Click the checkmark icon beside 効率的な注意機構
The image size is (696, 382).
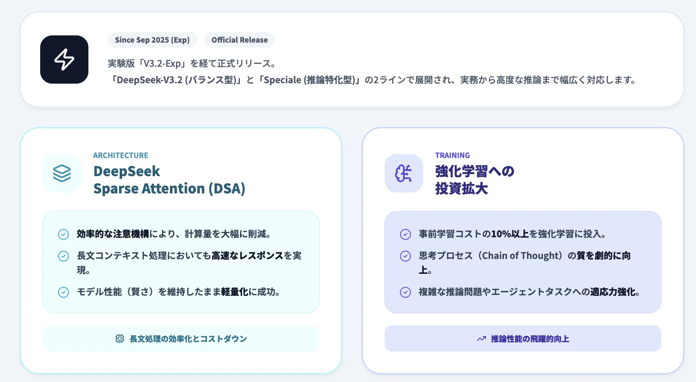coord(63,234)
